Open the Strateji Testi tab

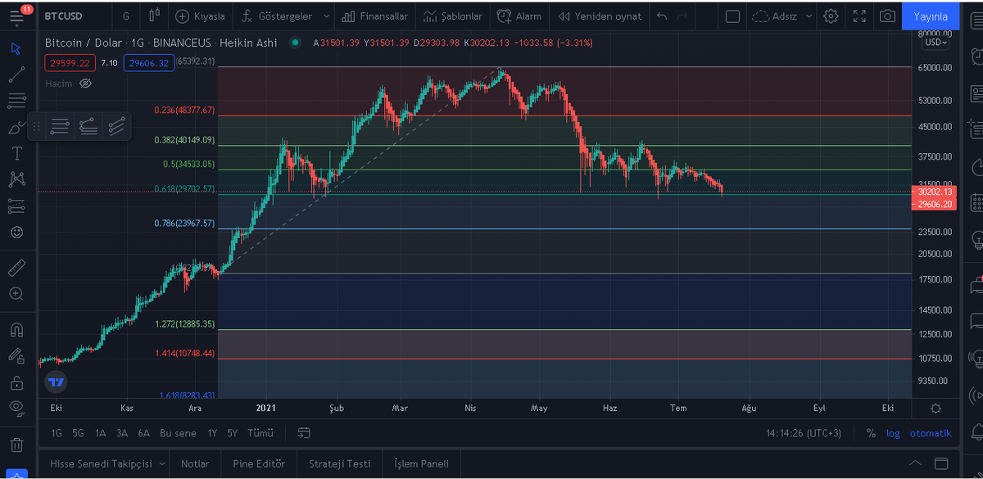[x=339, y=463]
